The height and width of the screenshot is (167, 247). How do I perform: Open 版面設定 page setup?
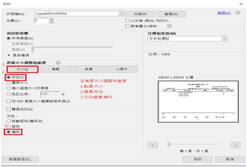pyautogui.click(x=20, y=159)
